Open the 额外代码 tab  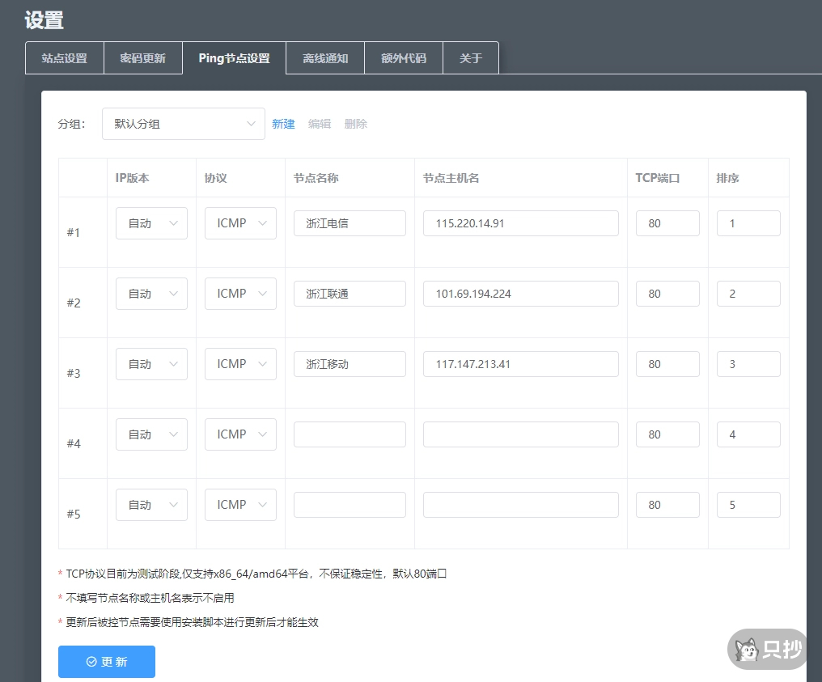tap(403, 57)
